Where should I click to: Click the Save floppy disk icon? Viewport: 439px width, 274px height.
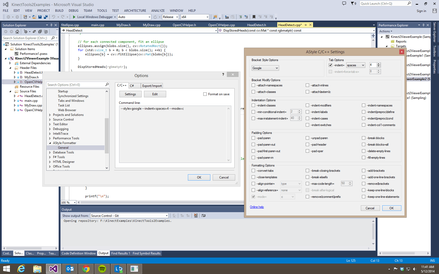40,17
